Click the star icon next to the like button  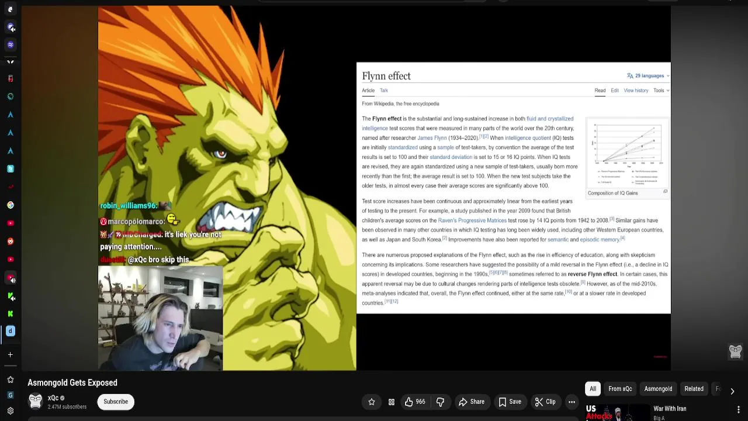coord(372,402)
